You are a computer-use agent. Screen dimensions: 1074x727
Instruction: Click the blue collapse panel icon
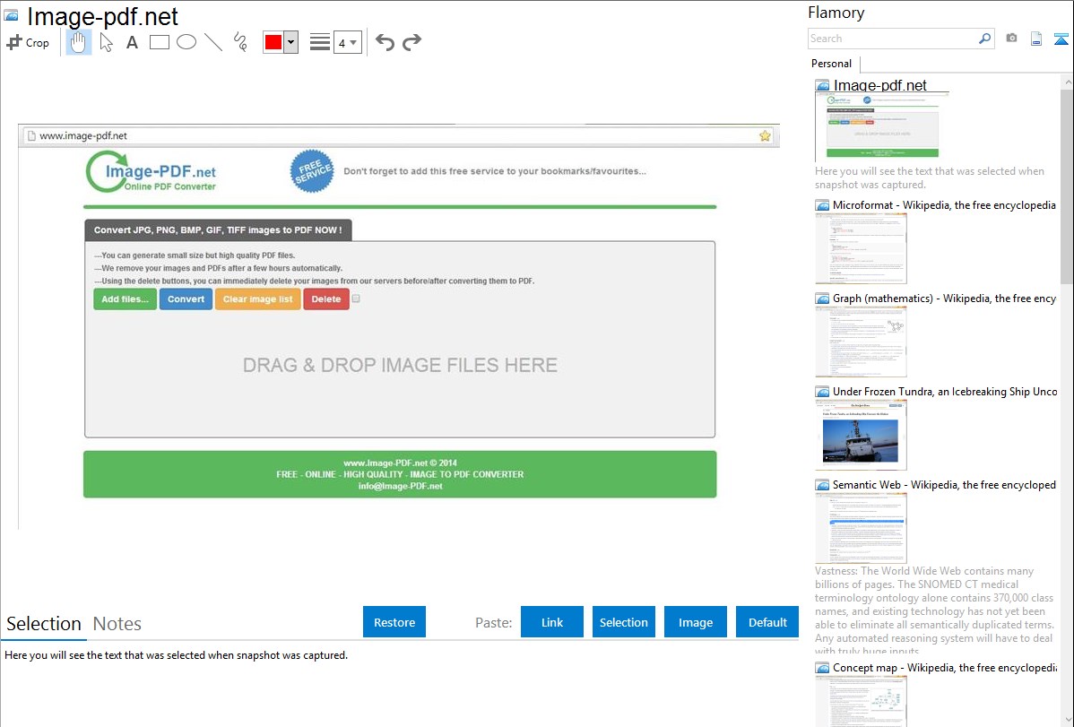(1061, 39)
